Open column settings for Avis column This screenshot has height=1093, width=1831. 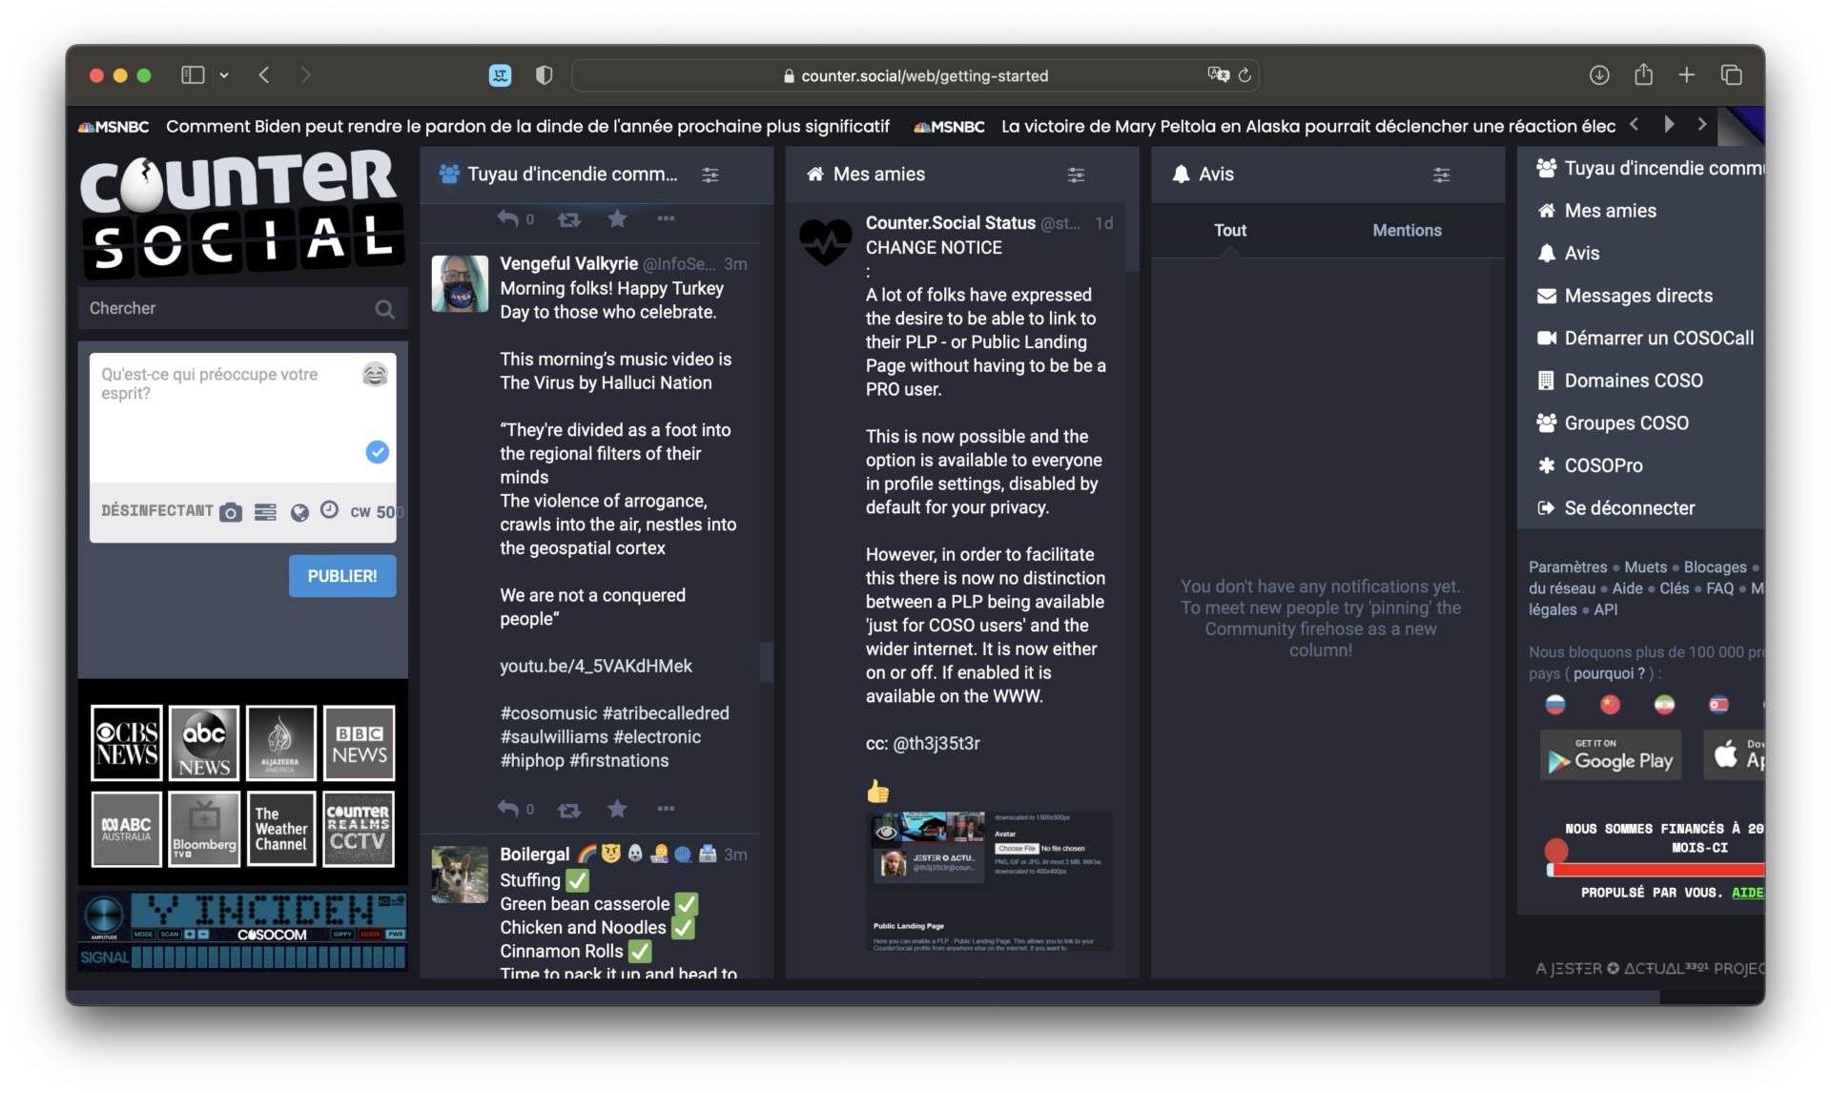pos(1441,175)
